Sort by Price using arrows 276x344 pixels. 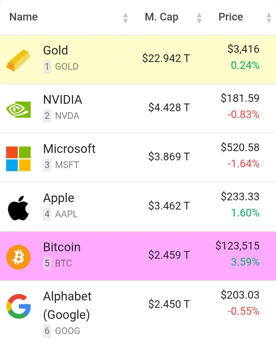point(269,18)
